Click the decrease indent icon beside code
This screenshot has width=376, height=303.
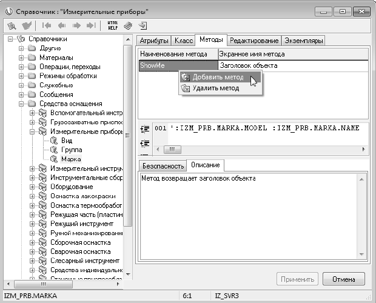coord(144,142)
